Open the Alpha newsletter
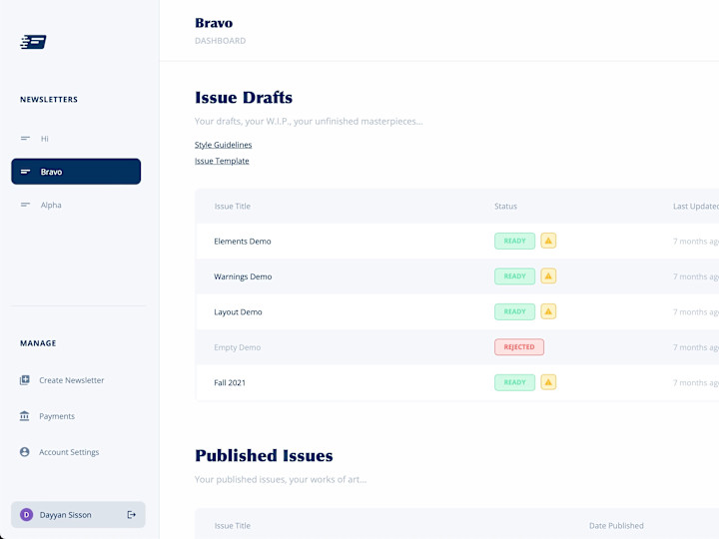The height and width of the screenshot is (539, 719). (76, 205)
